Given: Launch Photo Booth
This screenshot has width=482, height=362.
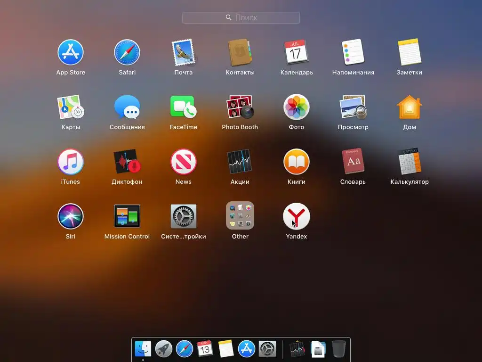Looking at the screenshot, I should pos(240,107).
